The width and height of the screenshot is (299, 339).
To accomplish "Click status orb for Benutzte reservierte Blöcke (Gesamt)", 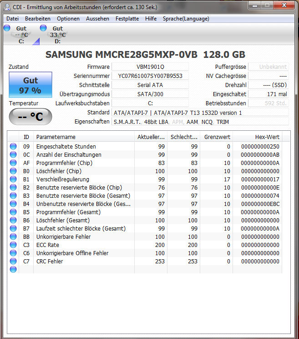I will click(13, 195).
